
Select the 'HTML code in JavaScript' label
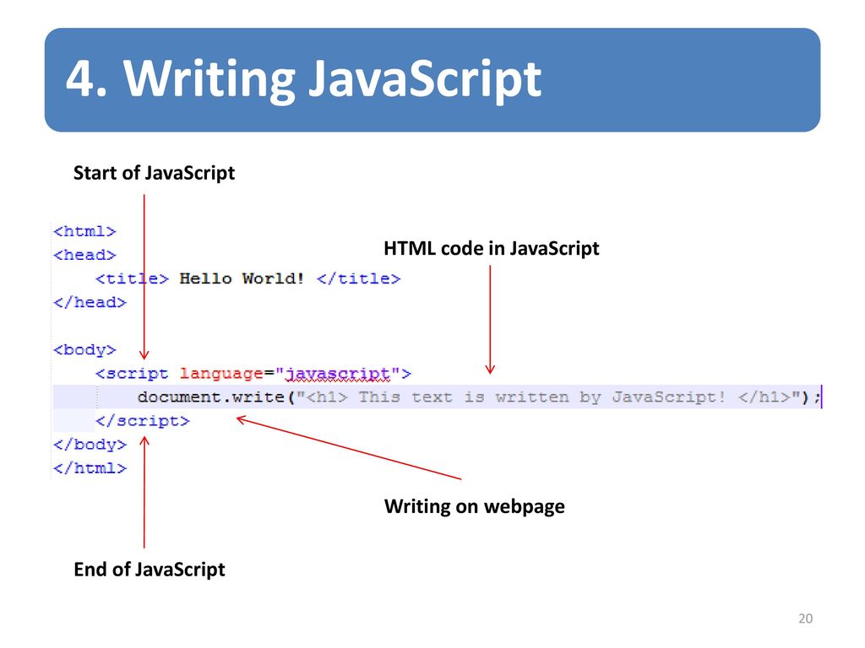491,249
